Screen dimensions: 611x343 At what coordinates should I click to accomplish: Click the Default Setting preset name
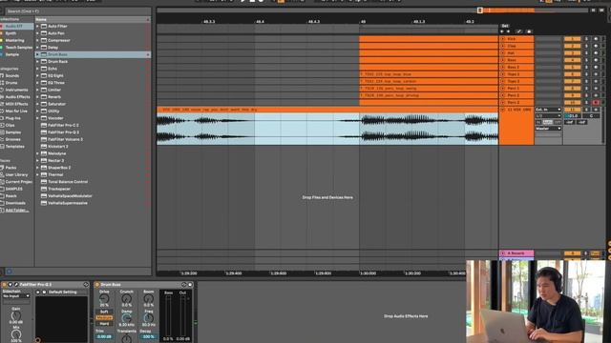click(62, 293)
